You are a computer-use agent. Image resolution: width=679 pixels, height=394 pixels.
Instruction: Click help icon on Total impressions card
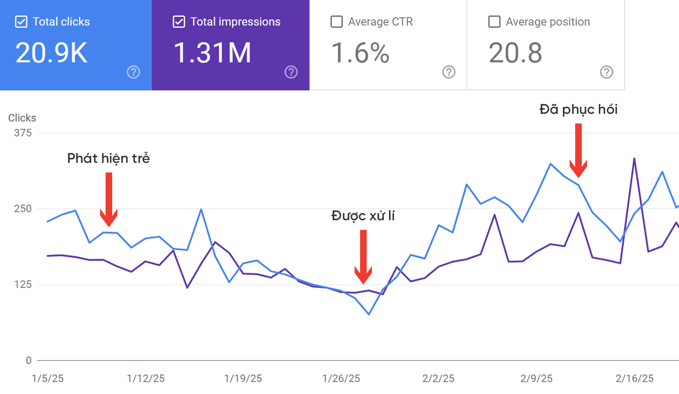(x=291, y=72)
